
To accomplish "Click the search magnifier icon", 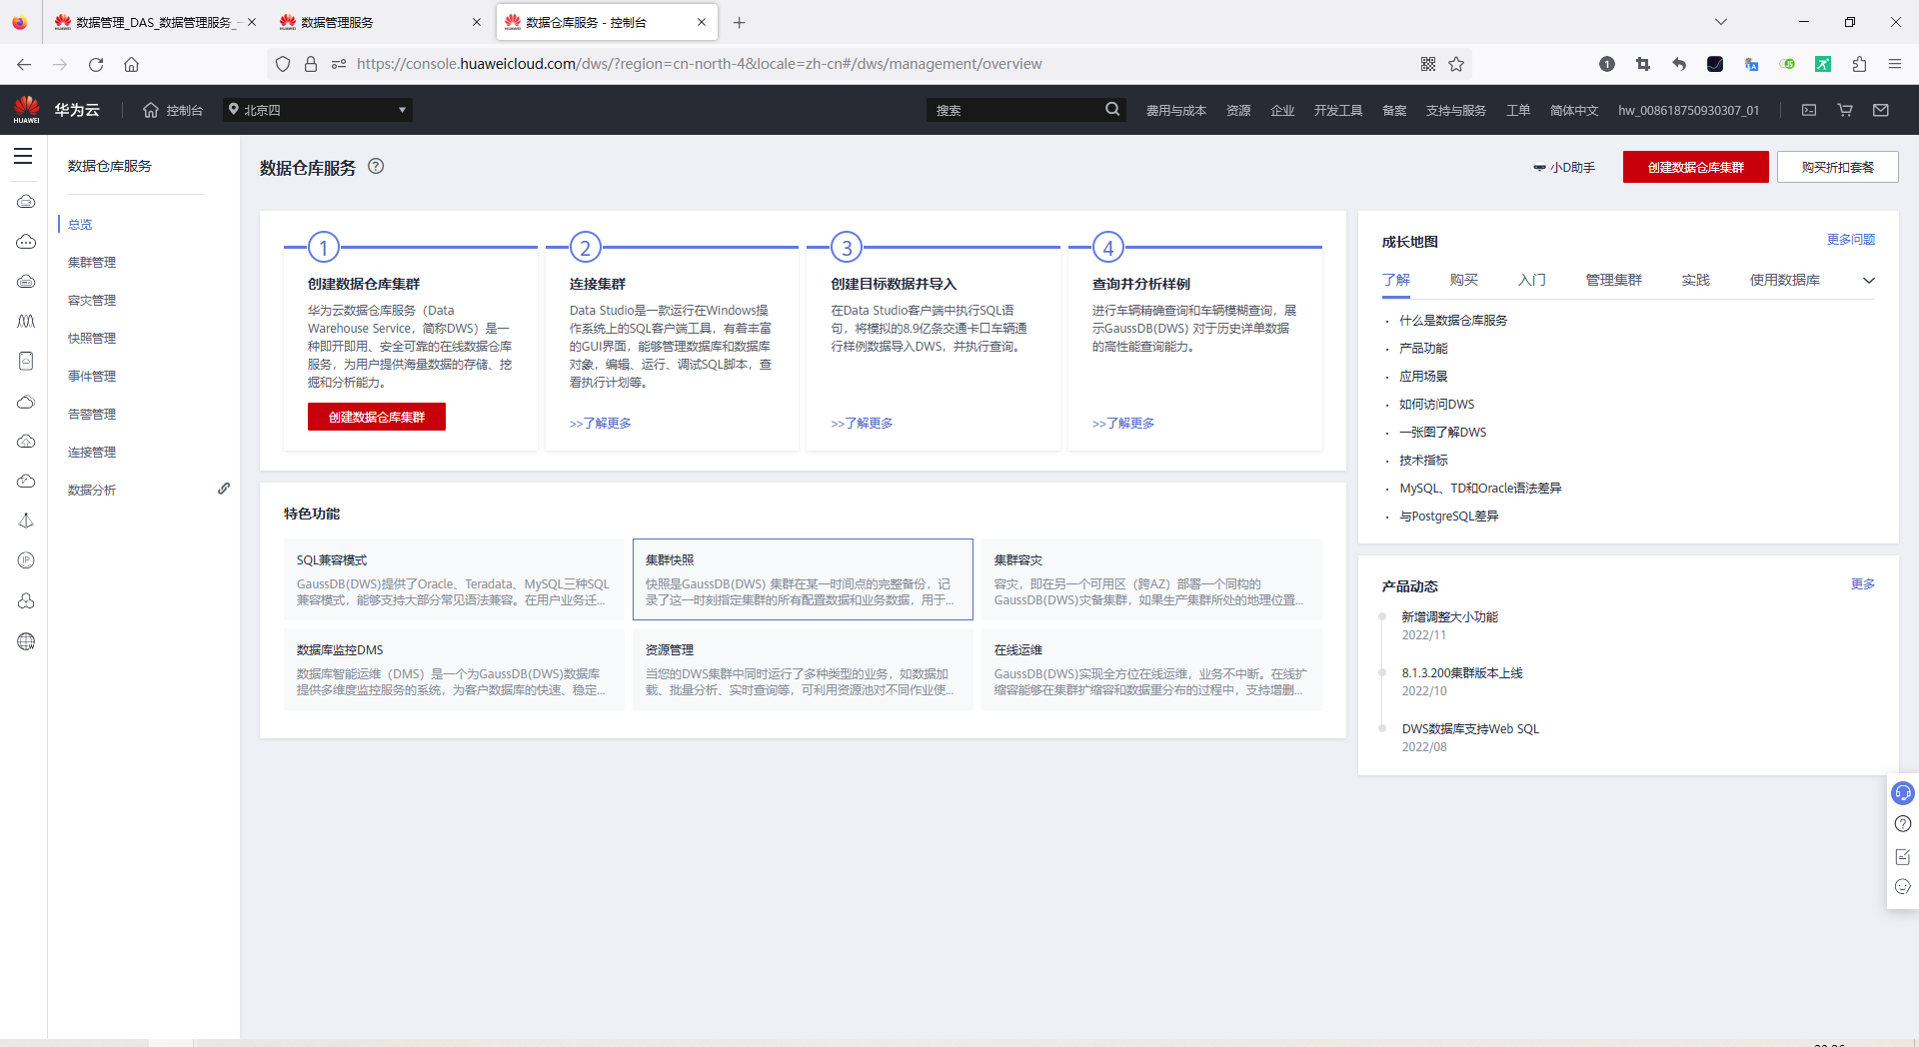I will 1112,110.
